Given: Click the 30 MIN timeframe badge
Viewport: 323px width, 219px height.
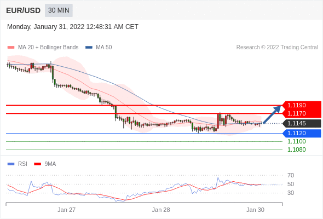Looking at the screenshot, I should (x=59, y=10).
